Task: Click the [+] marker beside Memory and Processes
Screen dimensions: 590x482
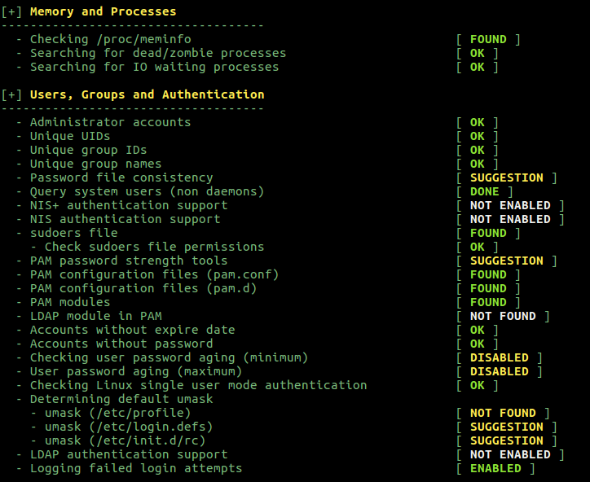Action: tap(11, 11)
